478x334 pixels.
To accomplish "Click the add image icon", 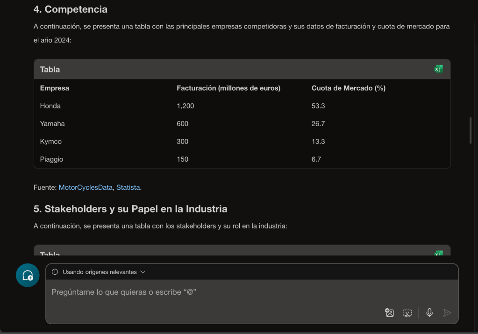I will coord(389,313).
